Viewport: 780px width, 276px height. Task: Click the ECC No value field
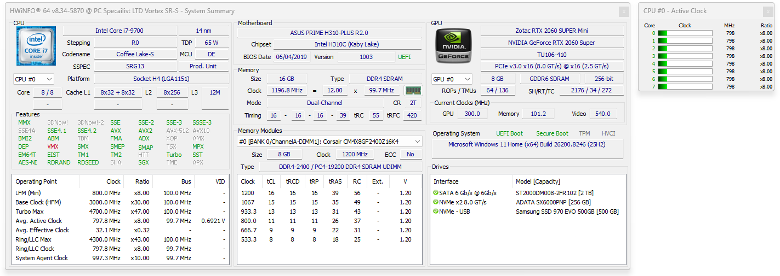[411, 154]
